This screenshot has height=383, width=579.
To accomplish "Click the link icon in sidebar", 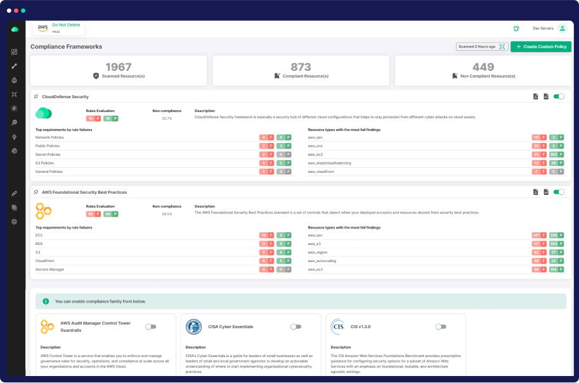I will (14, 193).
